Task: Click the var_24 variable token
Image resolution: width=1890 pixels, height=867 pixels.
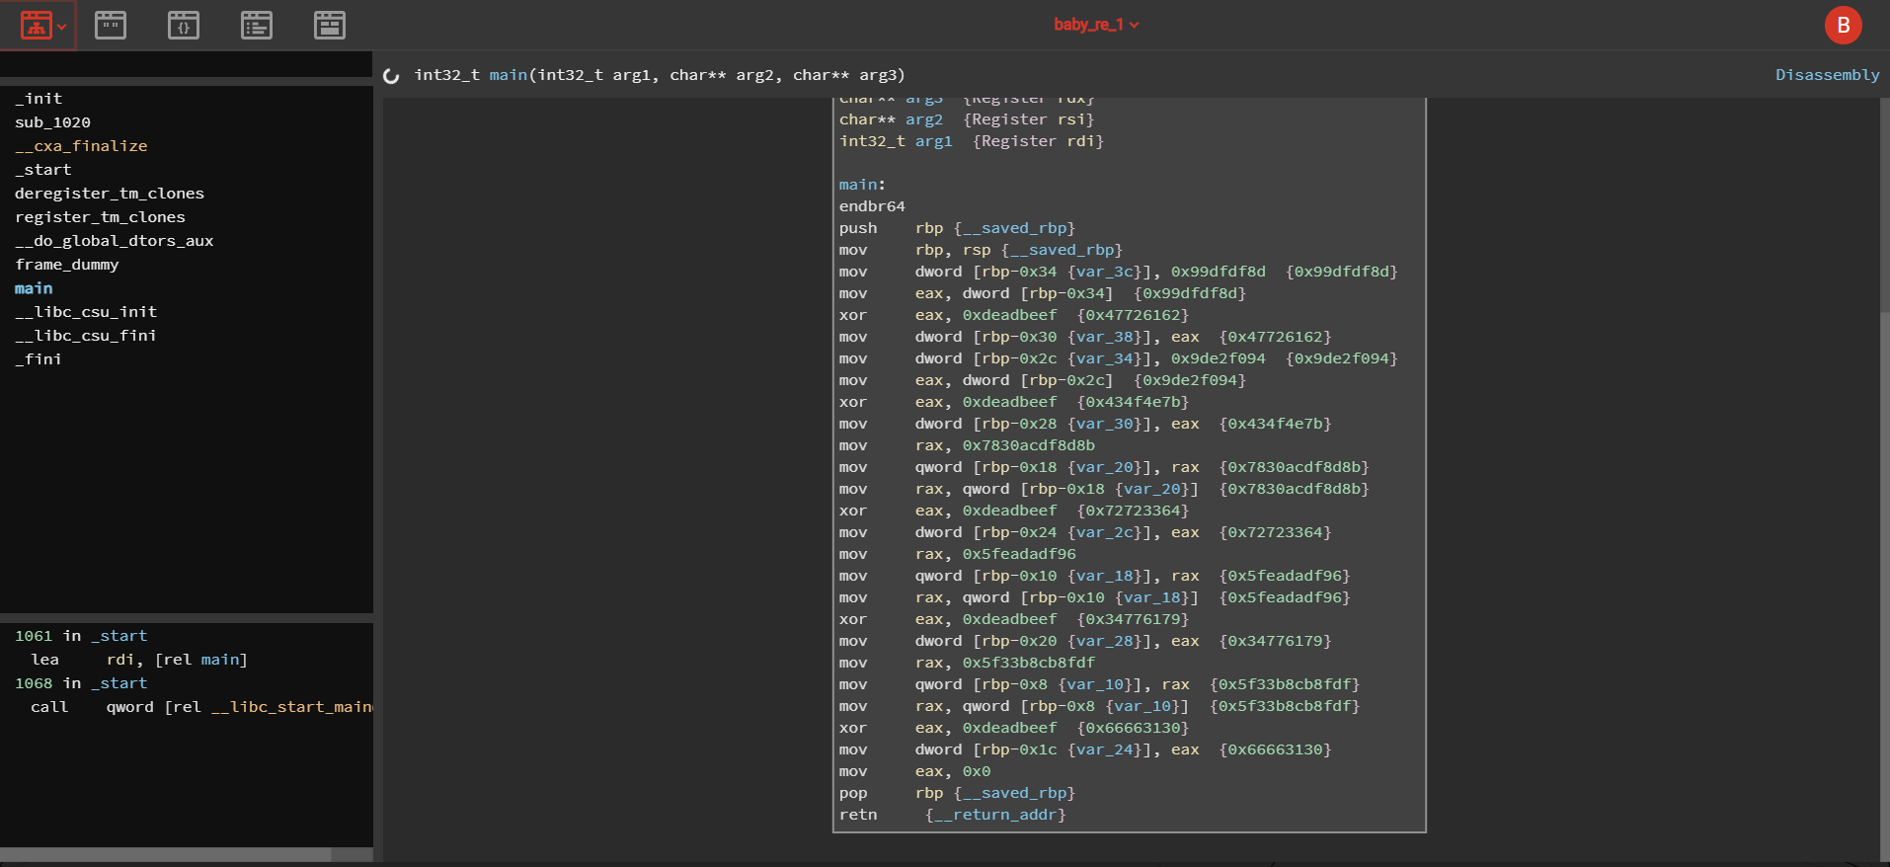Action: pyautogui.click(x=1106, y=749)
